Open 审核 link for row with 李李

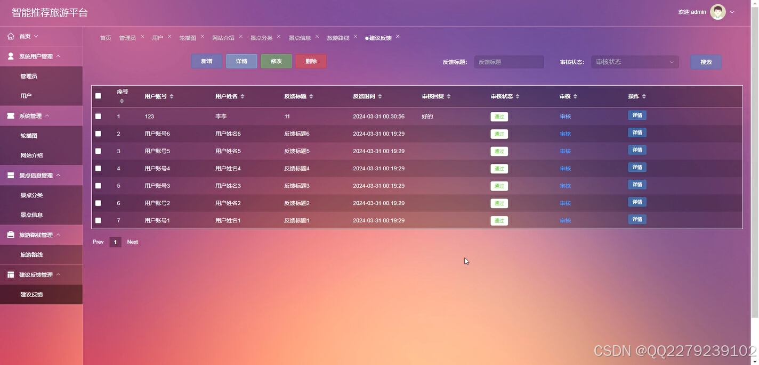click(565, 116)
